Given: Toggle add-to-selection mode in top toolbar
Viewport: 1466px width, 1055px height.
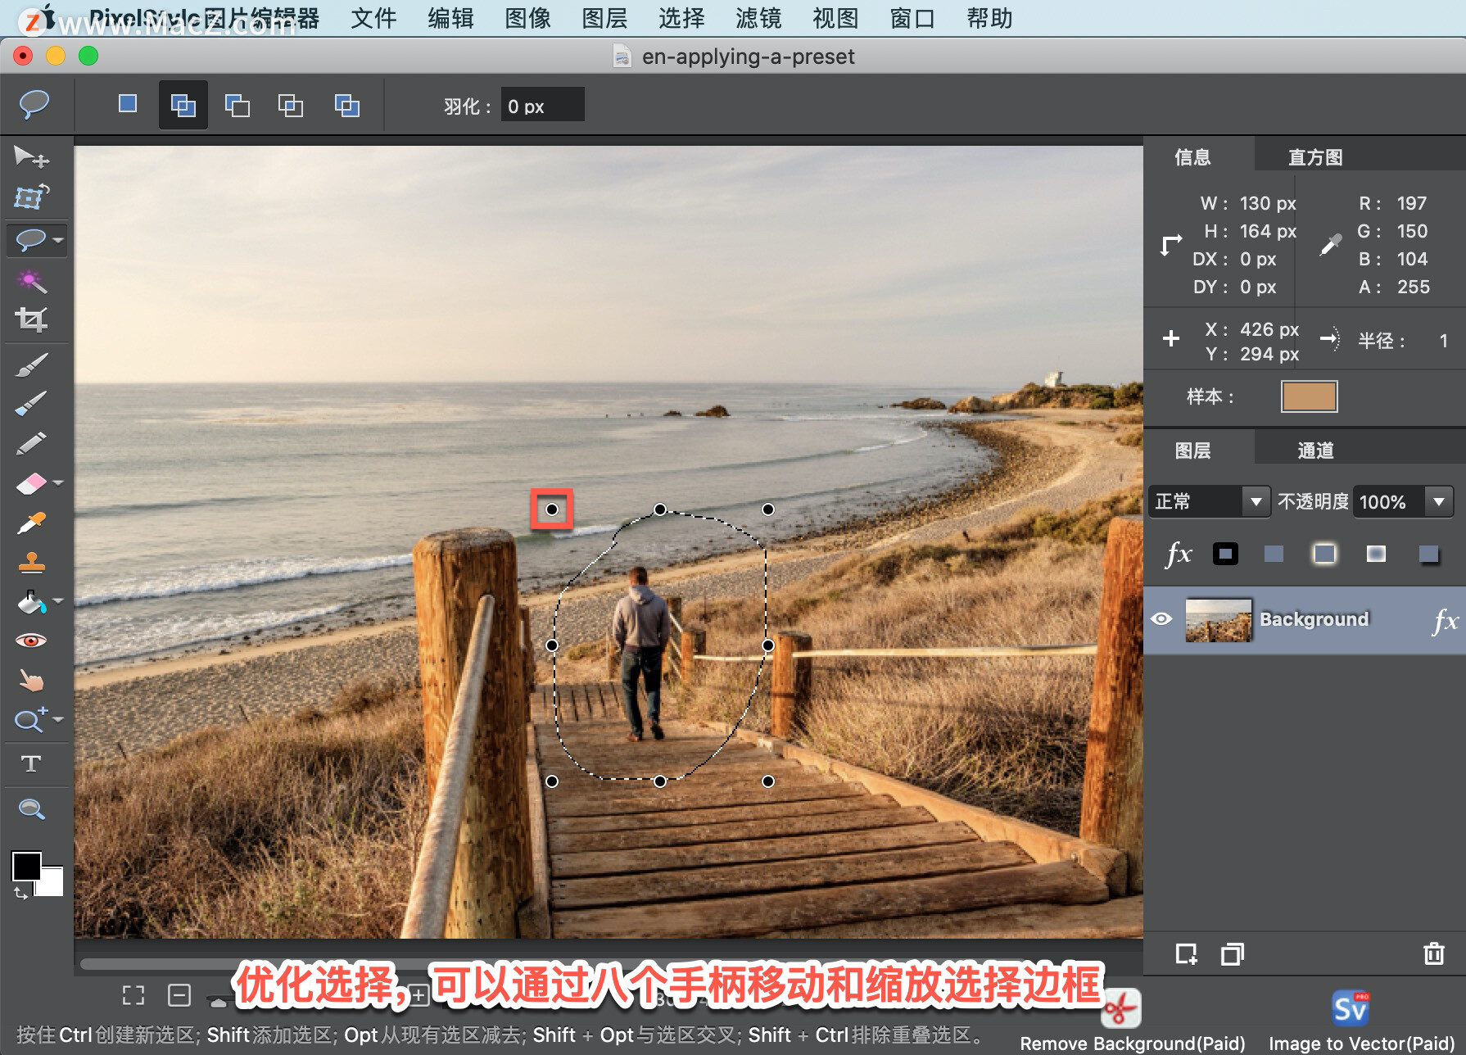Looking at the screenshot, I should pyautogui.click(x=183, y=105).
